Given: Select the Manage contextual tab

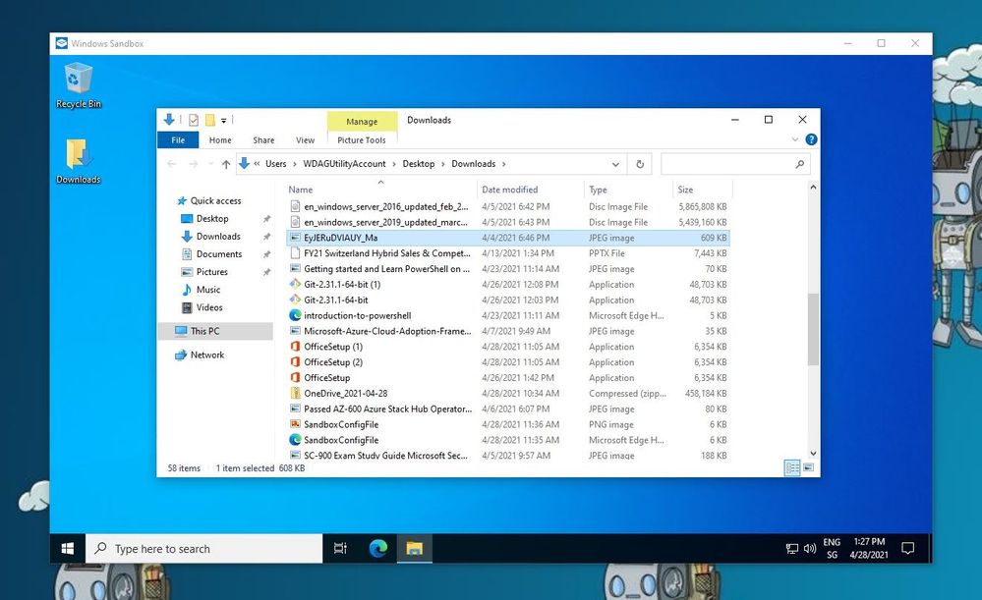Looking at the screenshot, I should tap(362, 122).
